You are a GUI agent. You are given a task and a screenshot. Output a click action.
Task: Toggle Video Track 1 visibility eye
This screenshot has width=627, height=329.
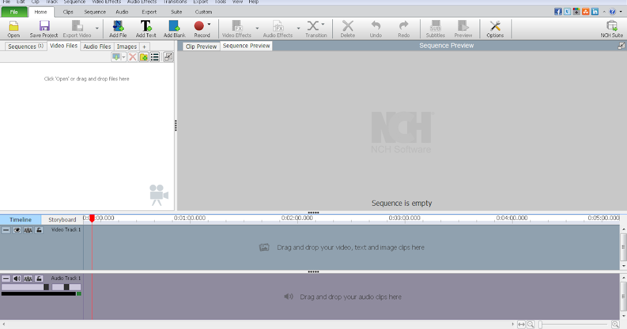[x=17, y=230]
